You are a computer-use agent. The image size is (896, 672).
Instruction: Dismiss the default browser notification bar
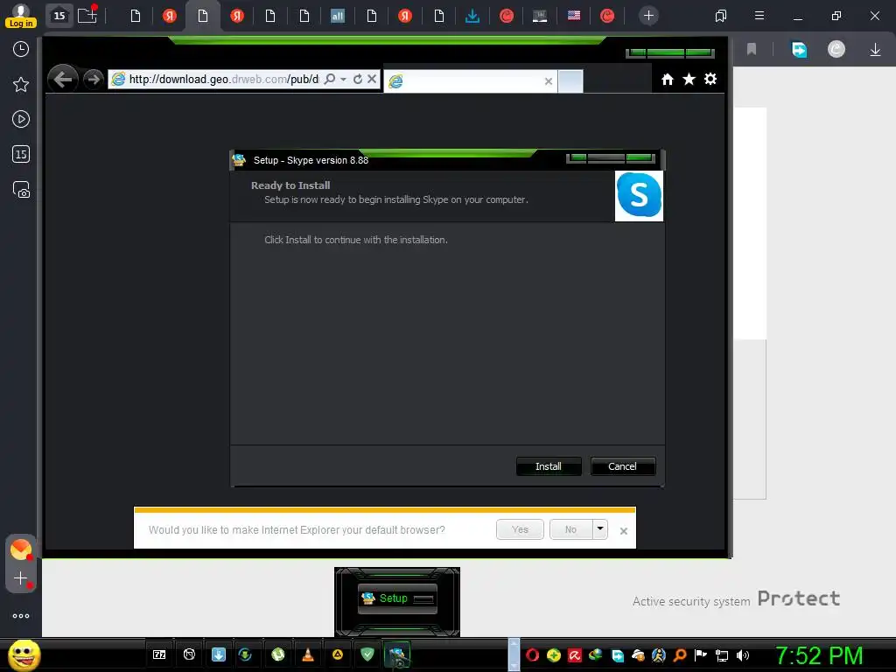tap(623, 531)
